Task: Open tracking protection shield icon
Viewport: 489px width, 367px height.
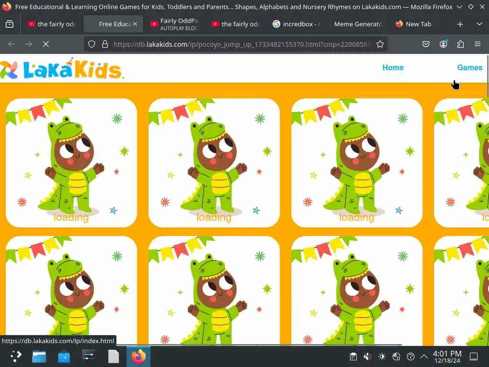Action: tap(91, 44)
